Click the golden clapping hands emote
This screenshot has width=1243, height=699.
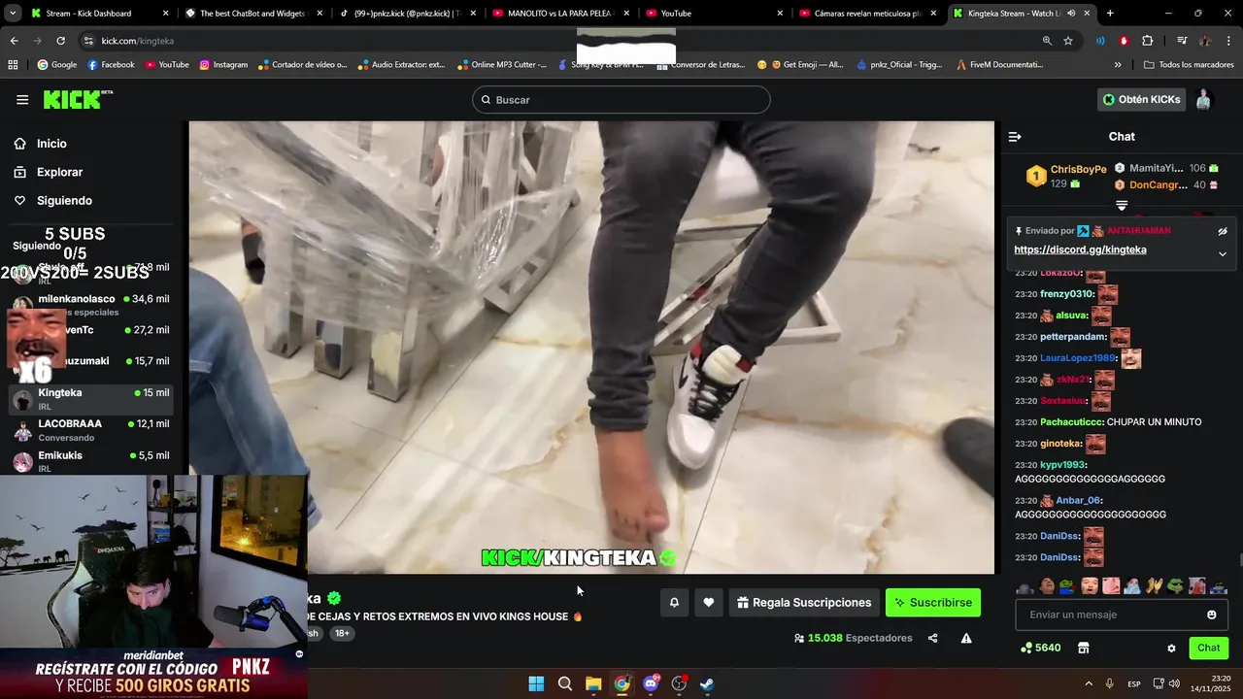tap(1154, 586)
